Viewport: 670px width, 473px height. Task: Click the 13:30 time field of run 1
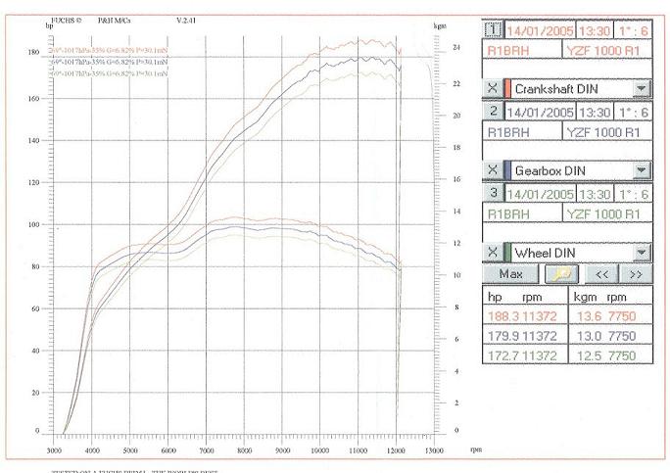pos(595,30)
